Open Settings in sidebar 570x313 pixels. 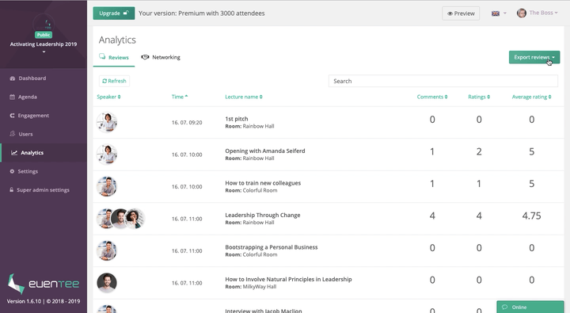pyautogui.click(x=28, y=171)
